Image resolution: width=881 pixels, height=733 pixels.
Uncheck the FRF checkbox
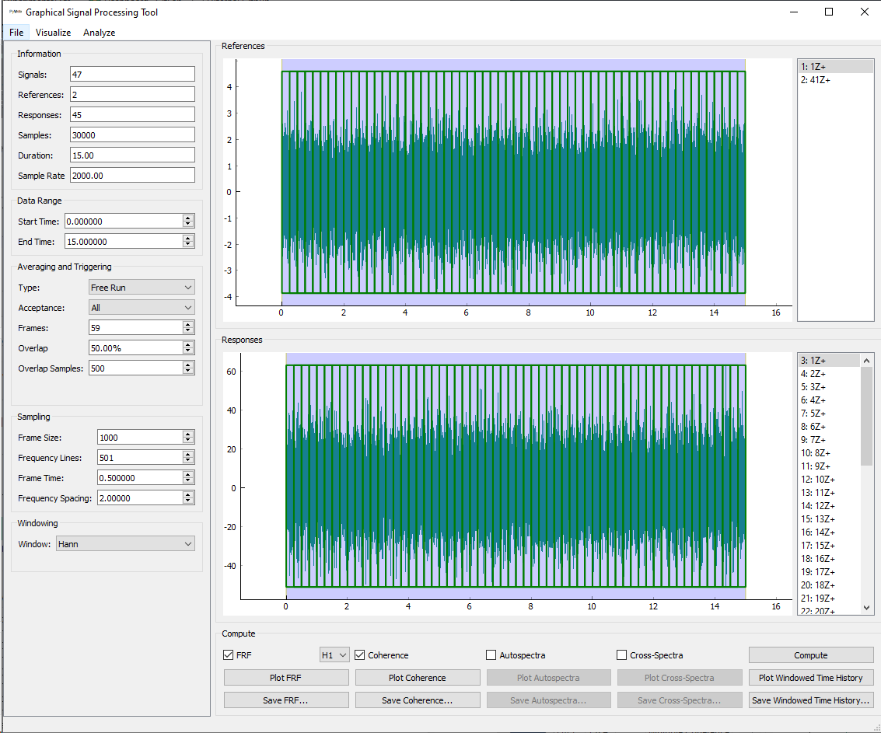coord(228,655)
